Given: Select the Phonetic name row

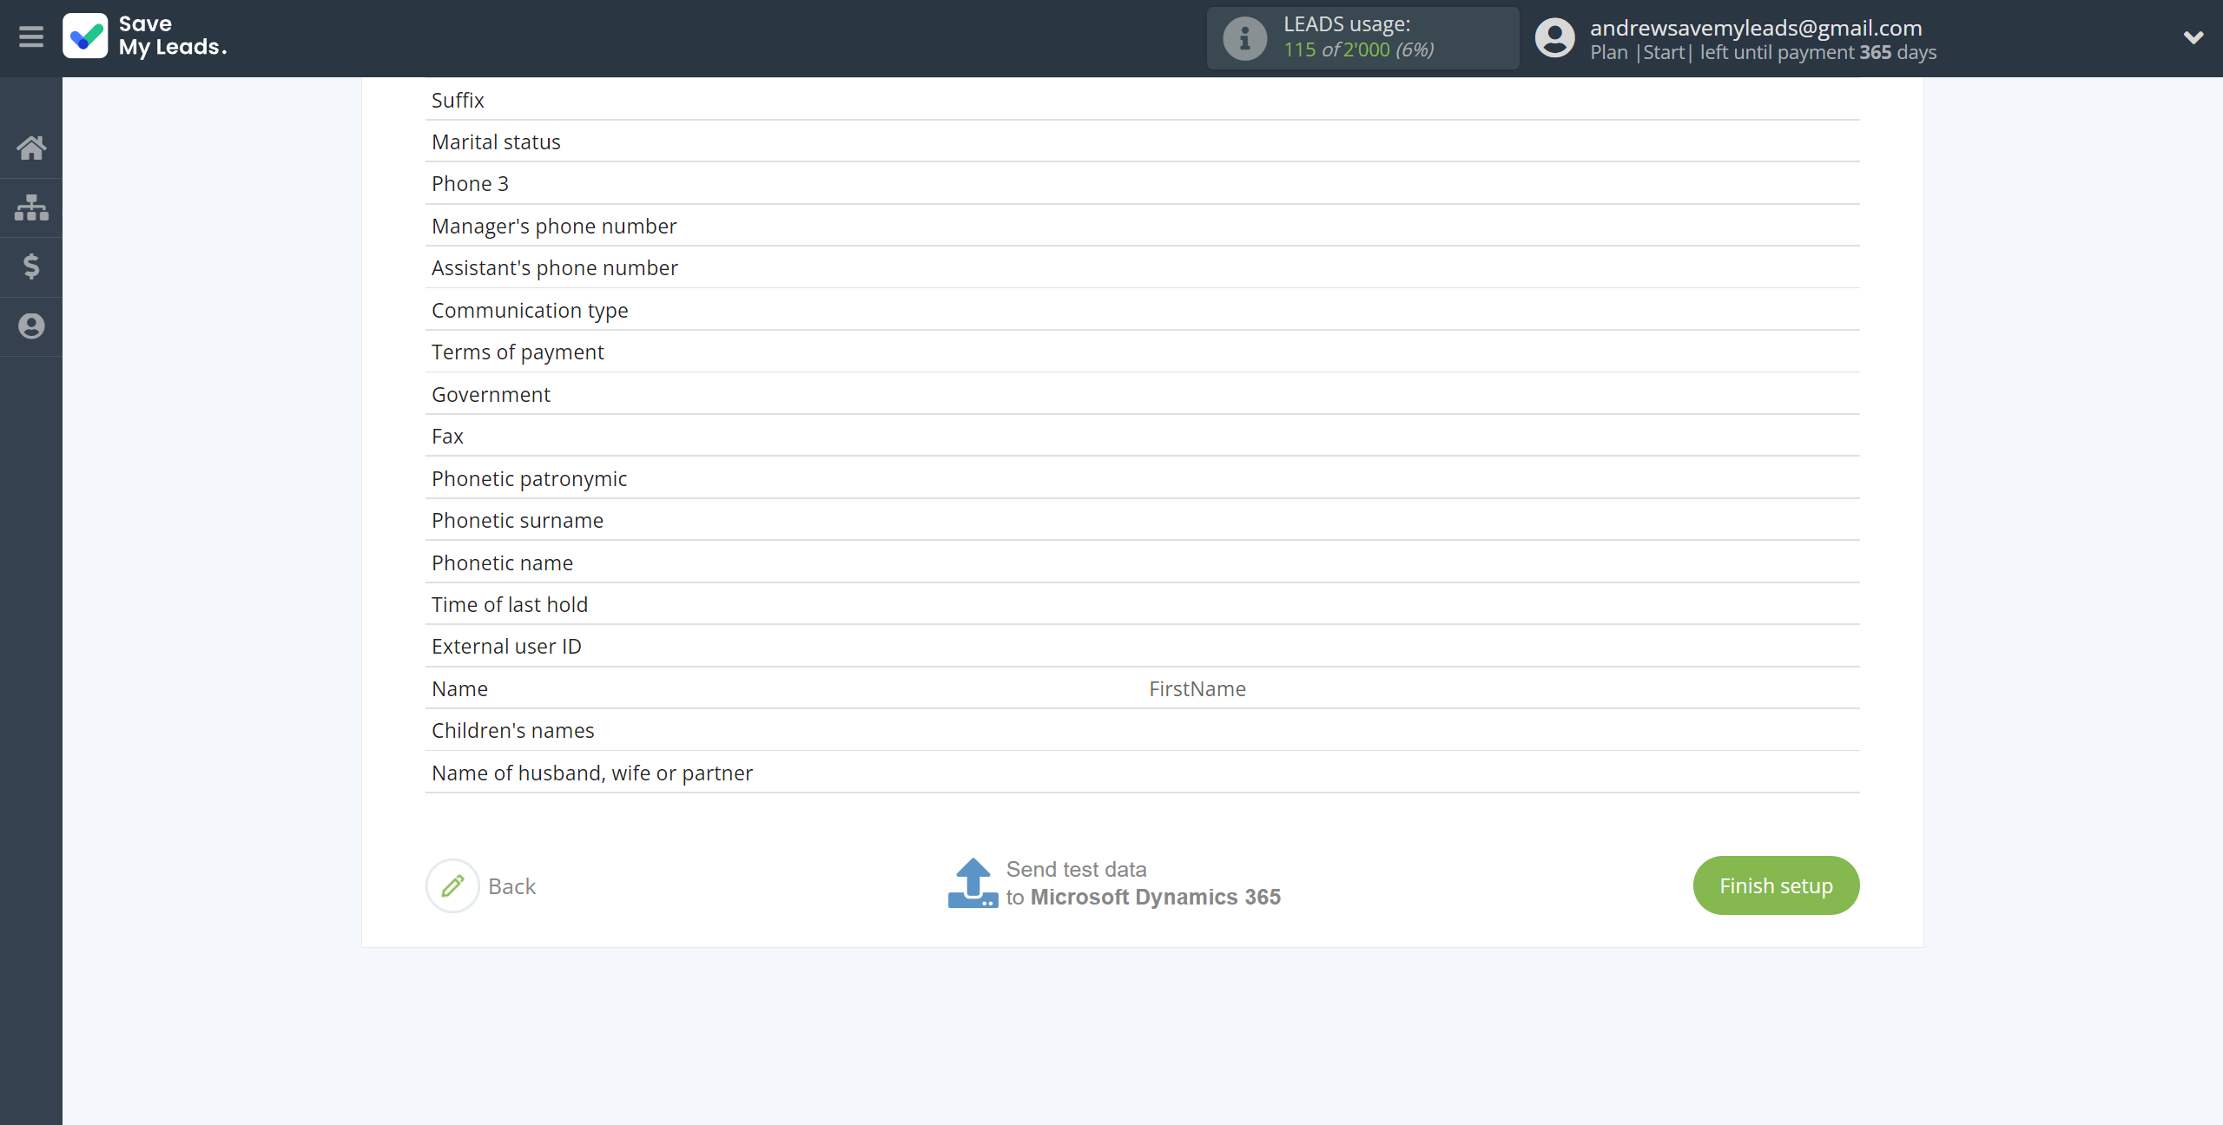Looking at the screenshot, I should click(x=1142, y=562).
